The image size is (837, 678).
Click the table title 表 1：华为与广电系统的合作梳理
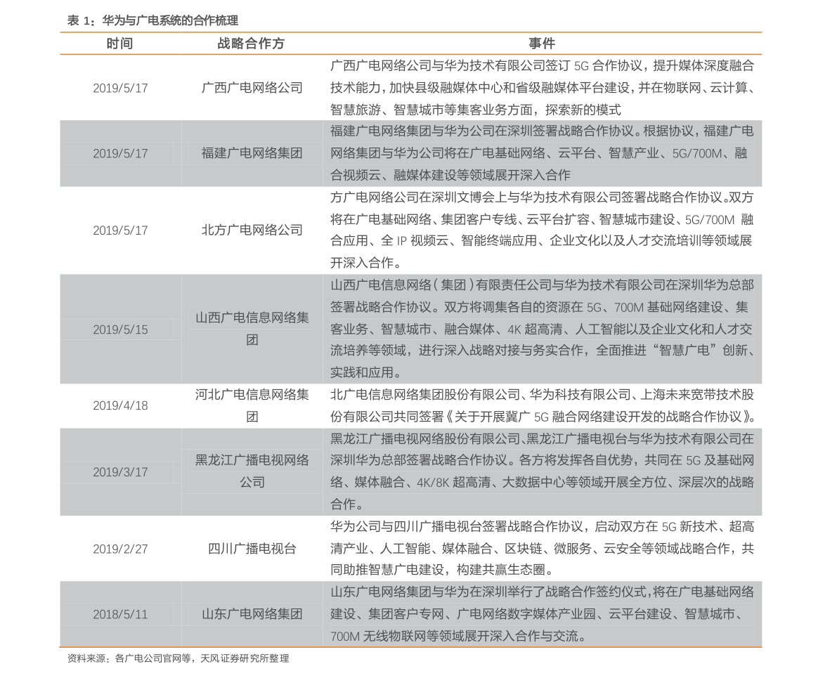click(153, 21)
